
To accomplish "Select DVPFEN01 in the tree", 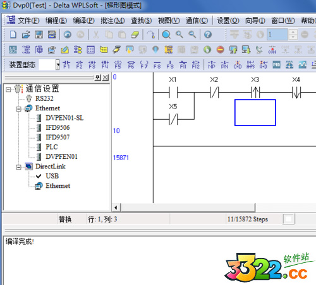I will [x=61, y=156].
